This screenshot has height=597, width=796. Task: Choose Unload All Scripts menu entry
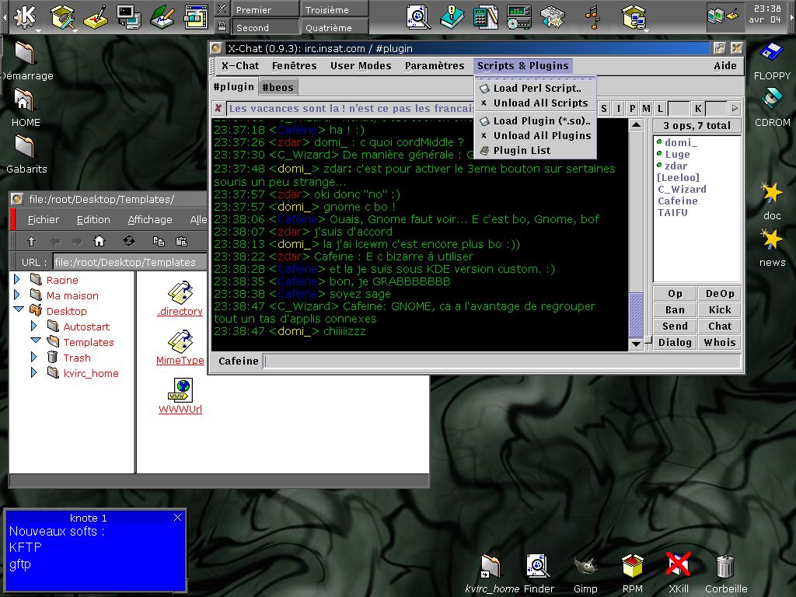(x=536, y=103)
